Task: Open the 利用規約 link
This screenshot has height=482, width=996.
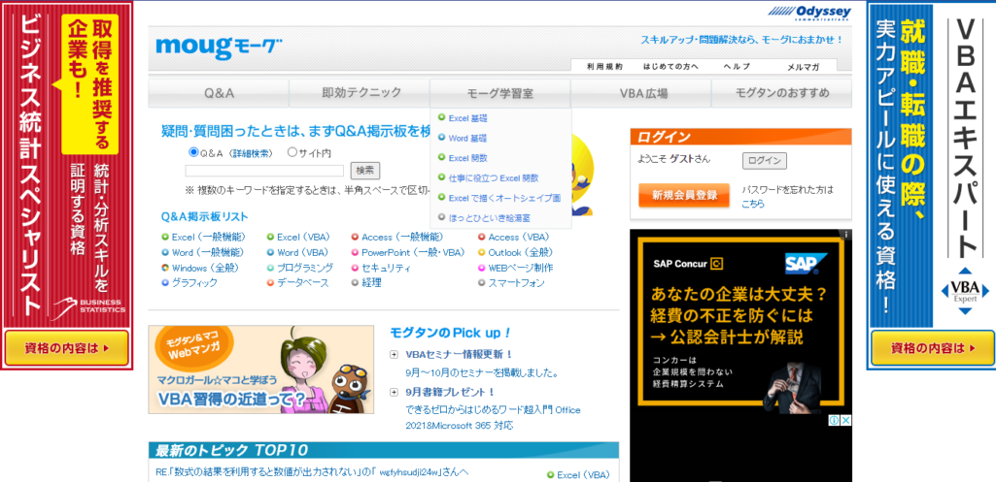Action: pyautogui.click(x=604, y=67)
